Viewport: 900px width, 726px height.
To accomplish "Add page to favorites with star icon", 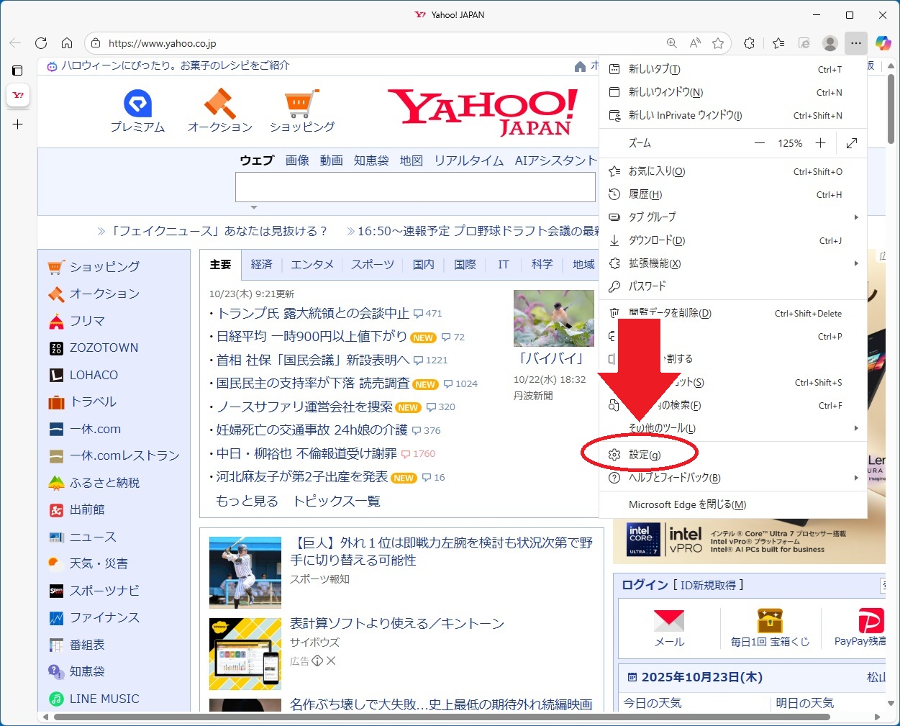I will pos(718,43).
